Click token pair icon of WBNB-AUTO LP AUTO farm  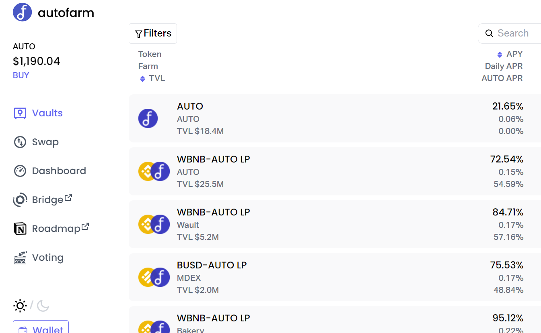(x=154, y=171)
